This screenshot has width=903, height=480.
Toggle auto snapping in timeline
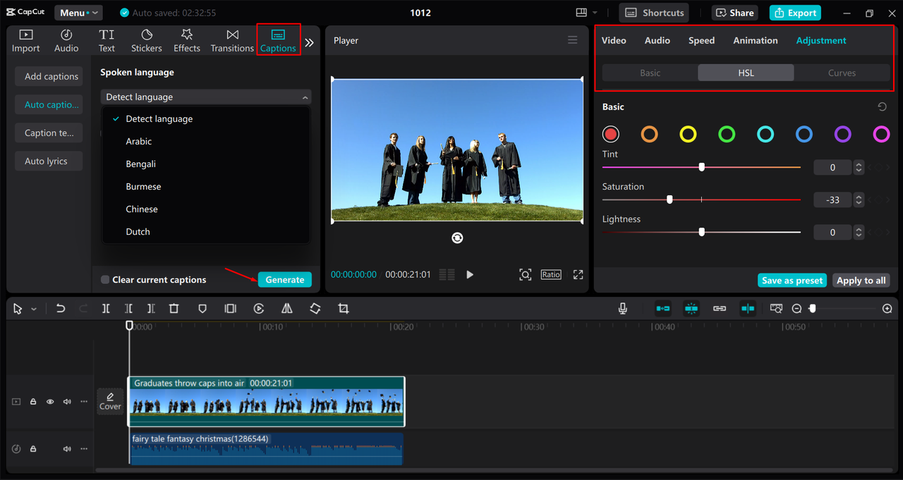point(691,309)
